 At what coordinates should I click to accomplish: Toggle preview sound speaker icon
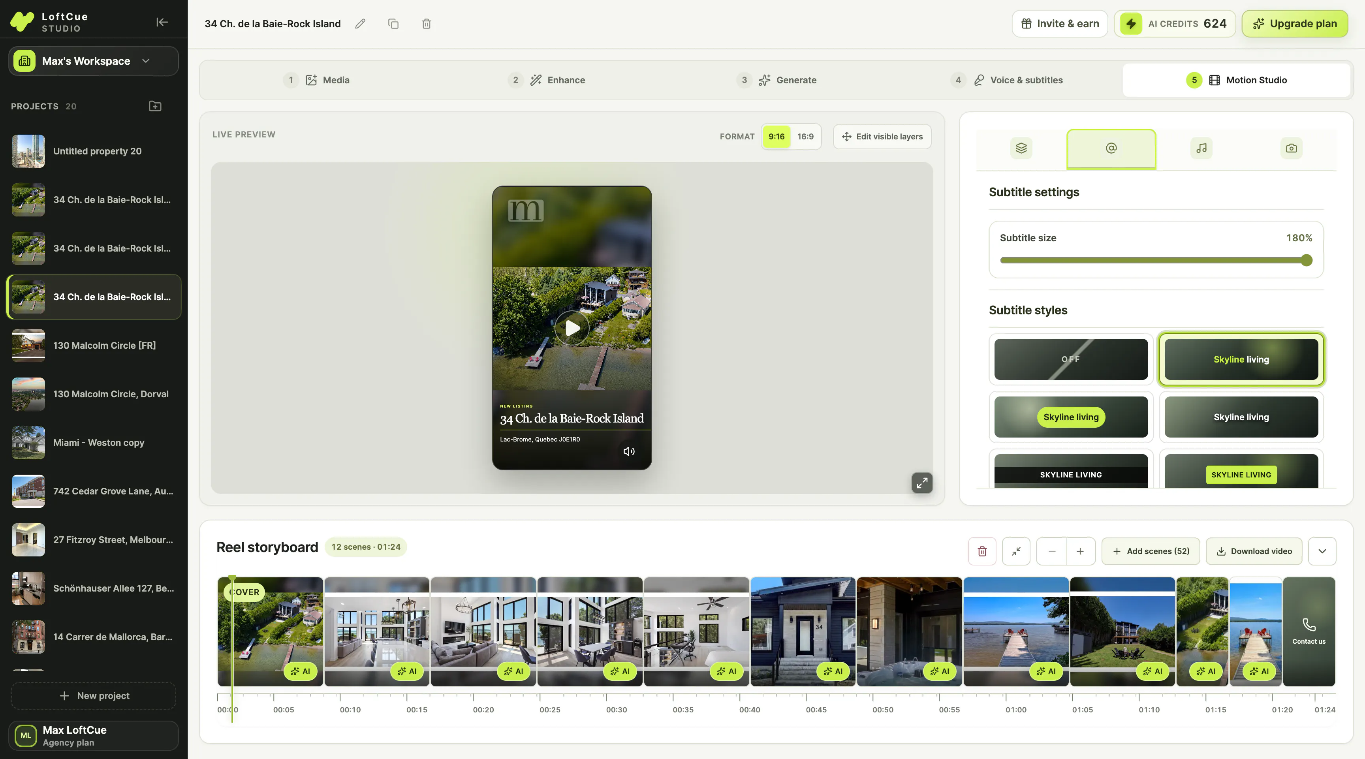(x=629, y=451)
